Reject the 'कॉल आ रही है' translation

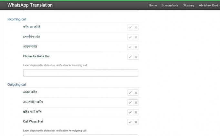pos(136,27)
